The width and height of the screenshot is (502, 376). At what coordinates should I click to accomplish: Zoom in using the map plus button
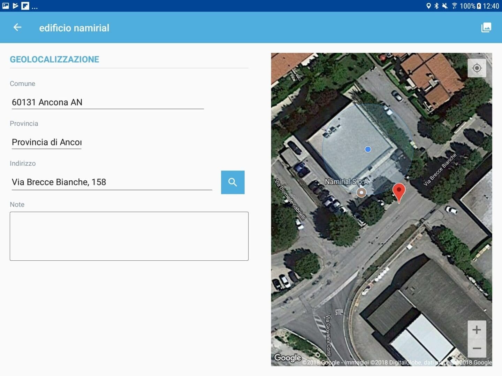[477, 329]
